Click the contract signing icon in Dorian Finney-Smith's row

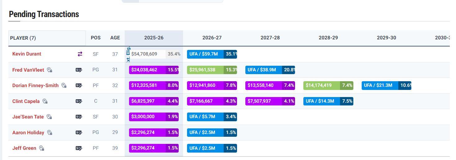point(79,85)
